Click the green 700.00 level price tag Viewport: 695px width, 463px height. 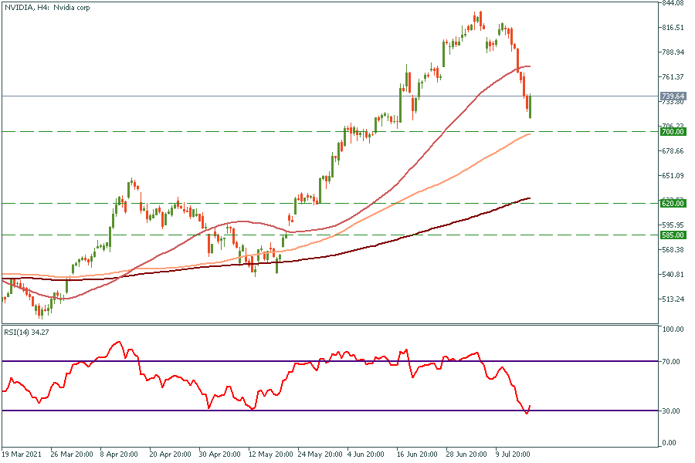673,132
